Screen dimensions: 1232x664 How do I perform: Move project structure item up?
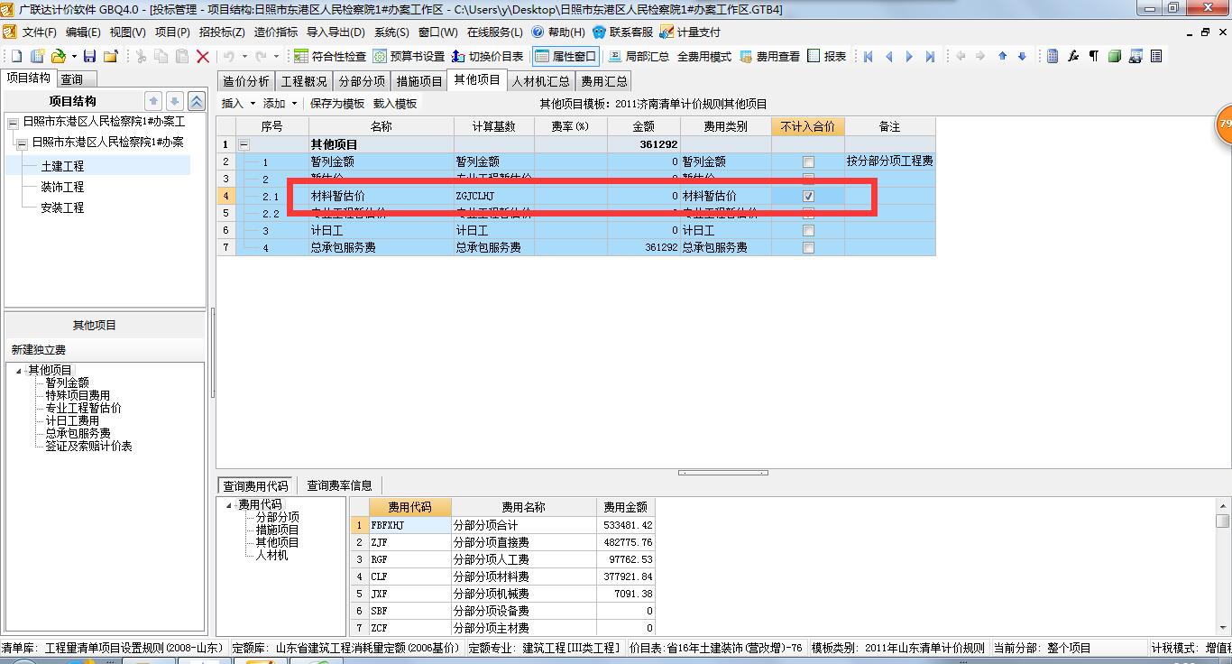153,101
